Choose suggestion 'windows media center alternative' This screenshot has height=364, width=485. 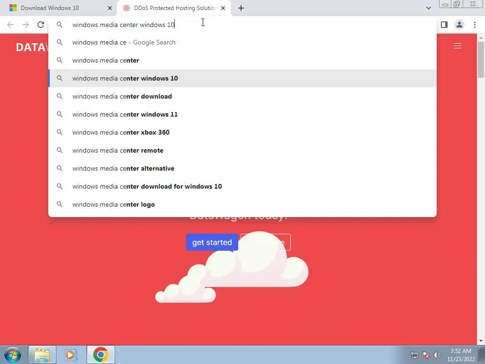pyautogui.click(x=242, y=168)
